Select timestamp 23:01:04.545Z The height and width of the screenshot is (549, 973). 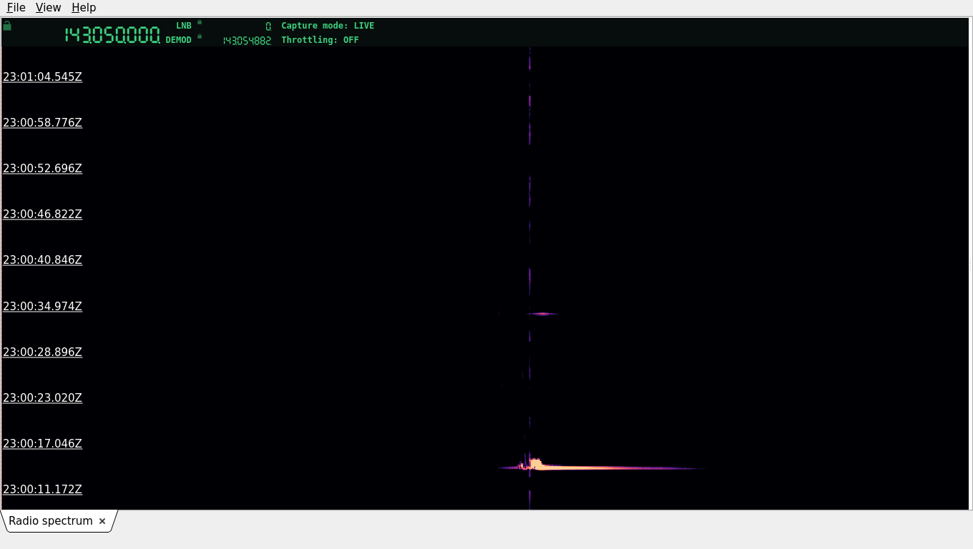(x=43, y=77)
